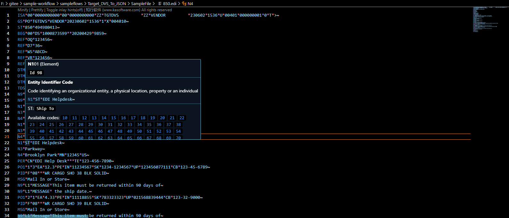Click the BEG*00*DS*1000873599 line

pyautogui.click(x=62, y=34)
